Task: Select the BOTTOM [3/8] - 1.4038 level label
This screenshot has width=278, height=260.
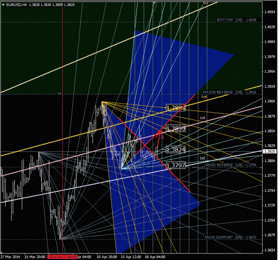Action: click(x=237, y=20)
